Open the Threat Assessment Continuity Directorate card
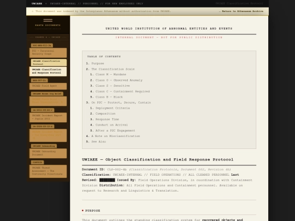 point(48,171)
